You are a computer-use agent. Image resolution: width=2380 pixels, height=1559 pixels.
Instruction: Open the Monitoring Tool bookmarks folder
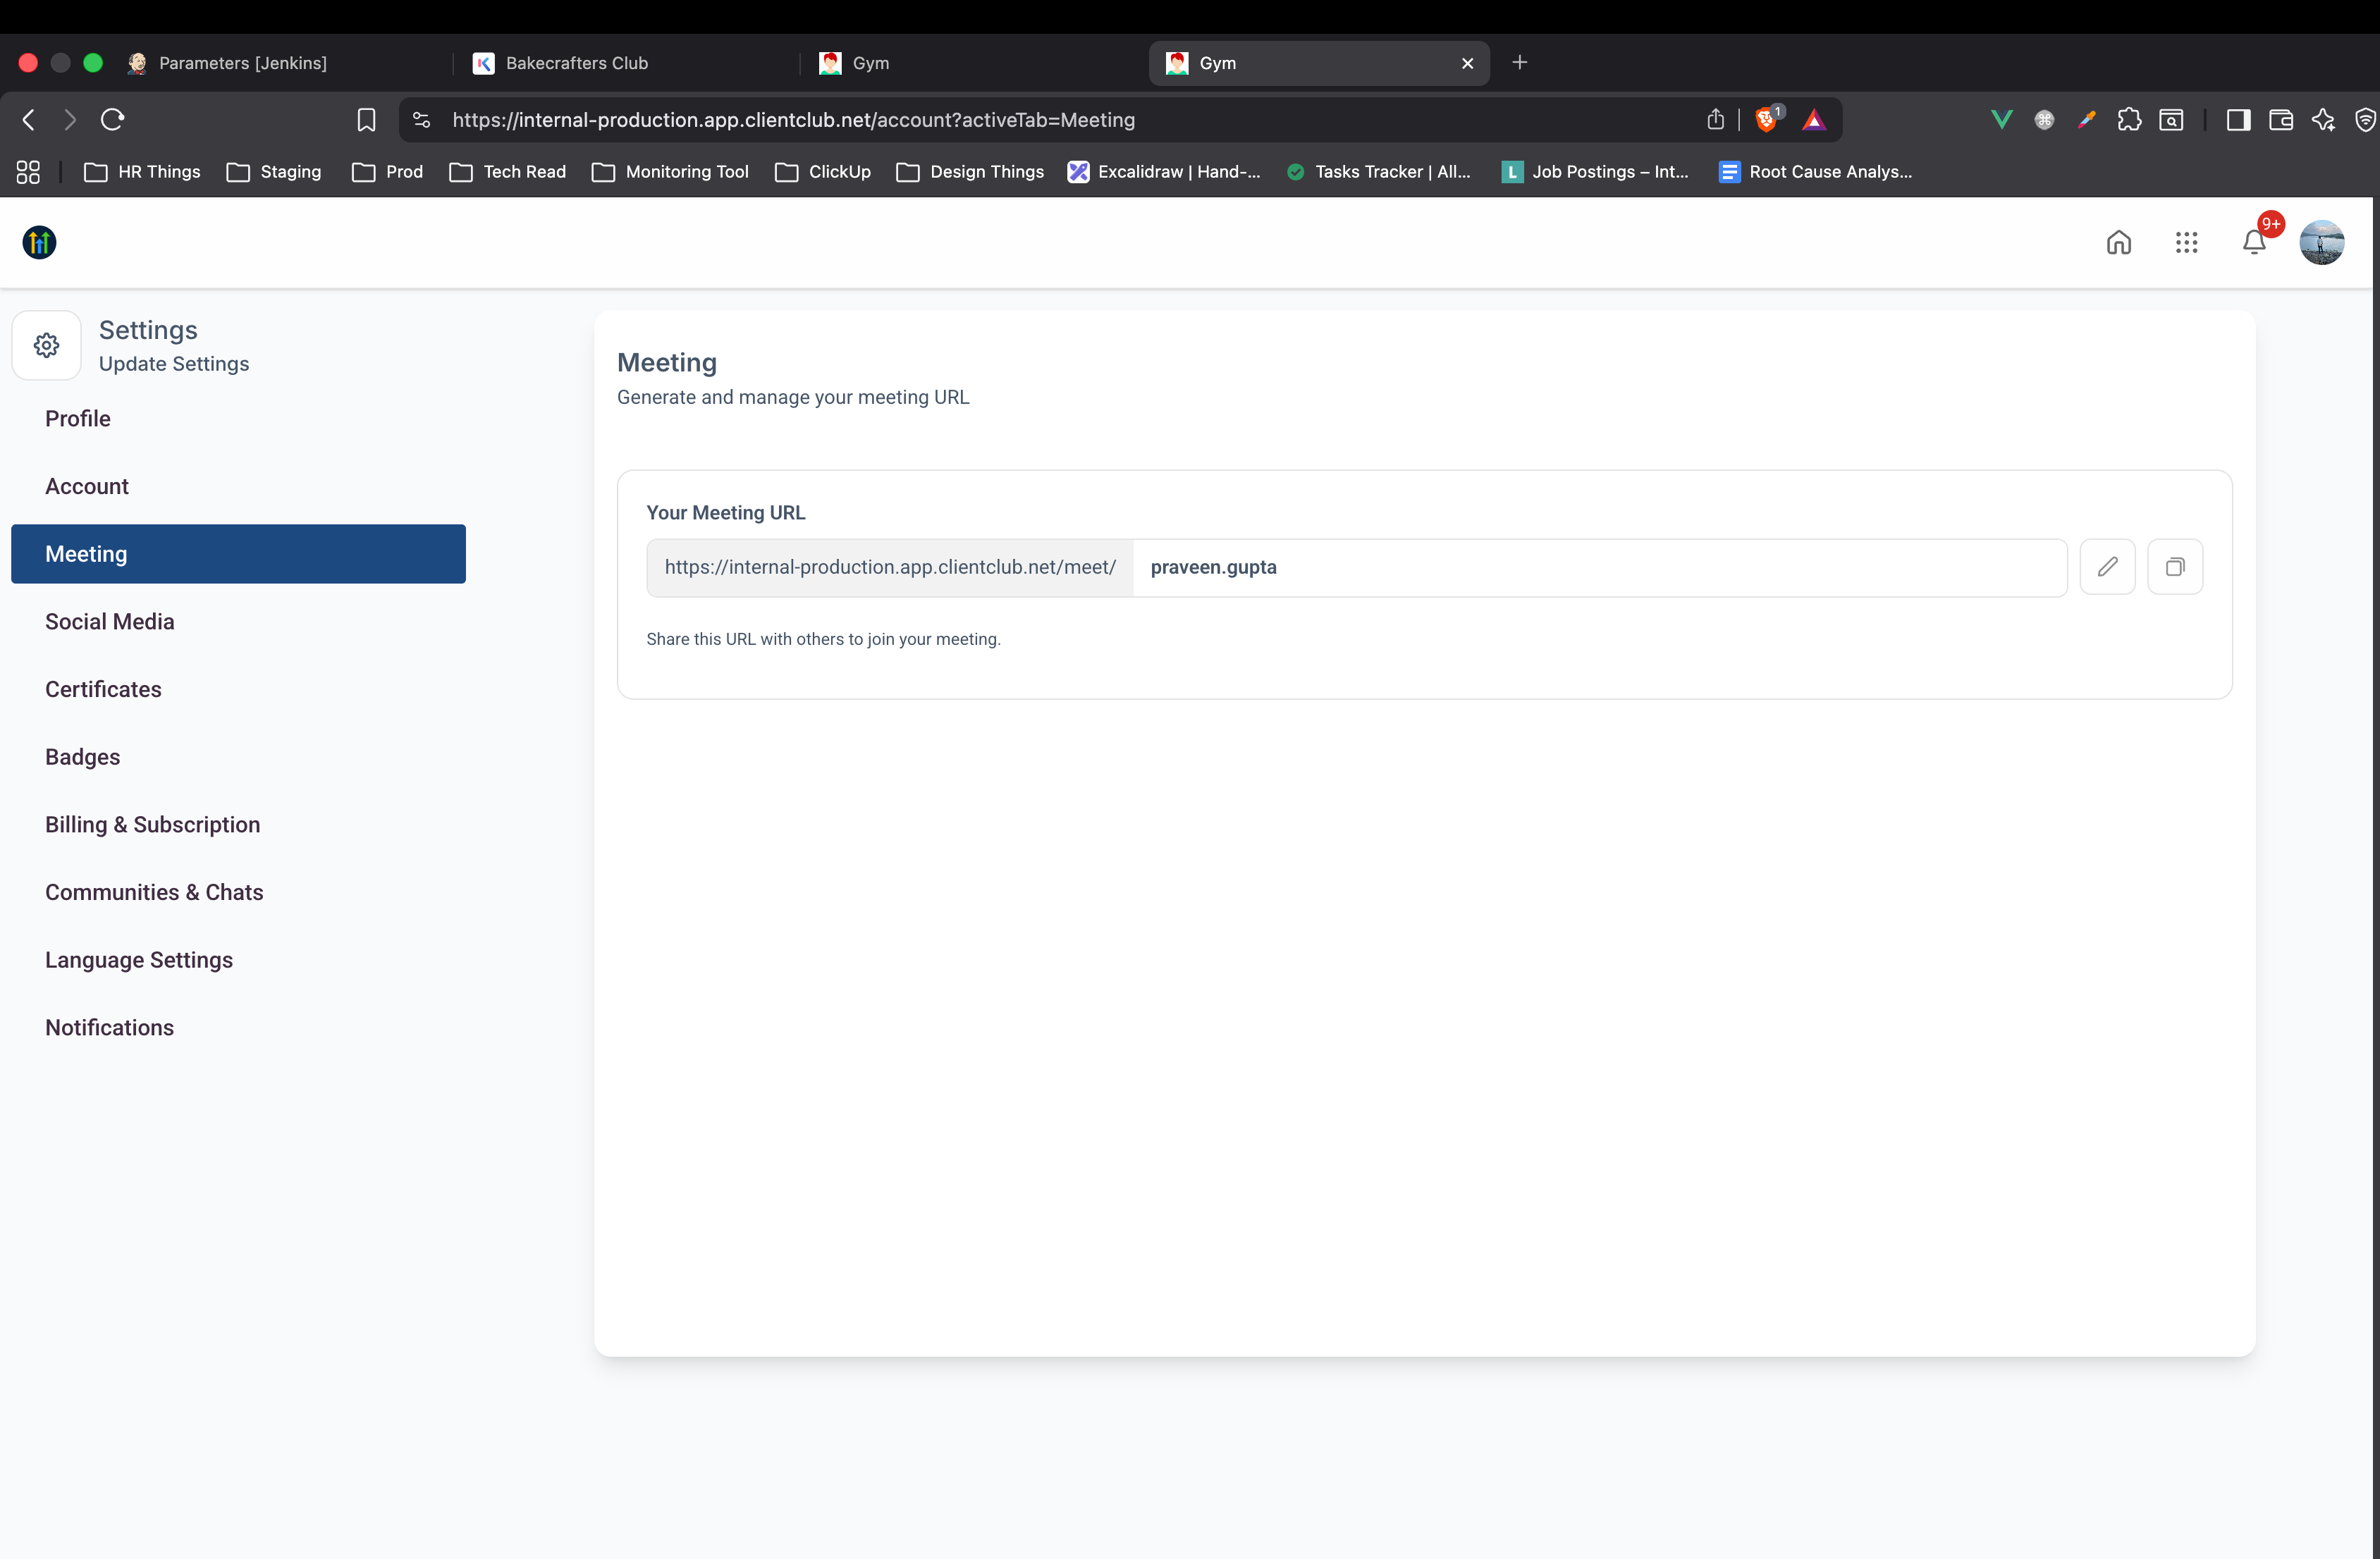(670, 172)
